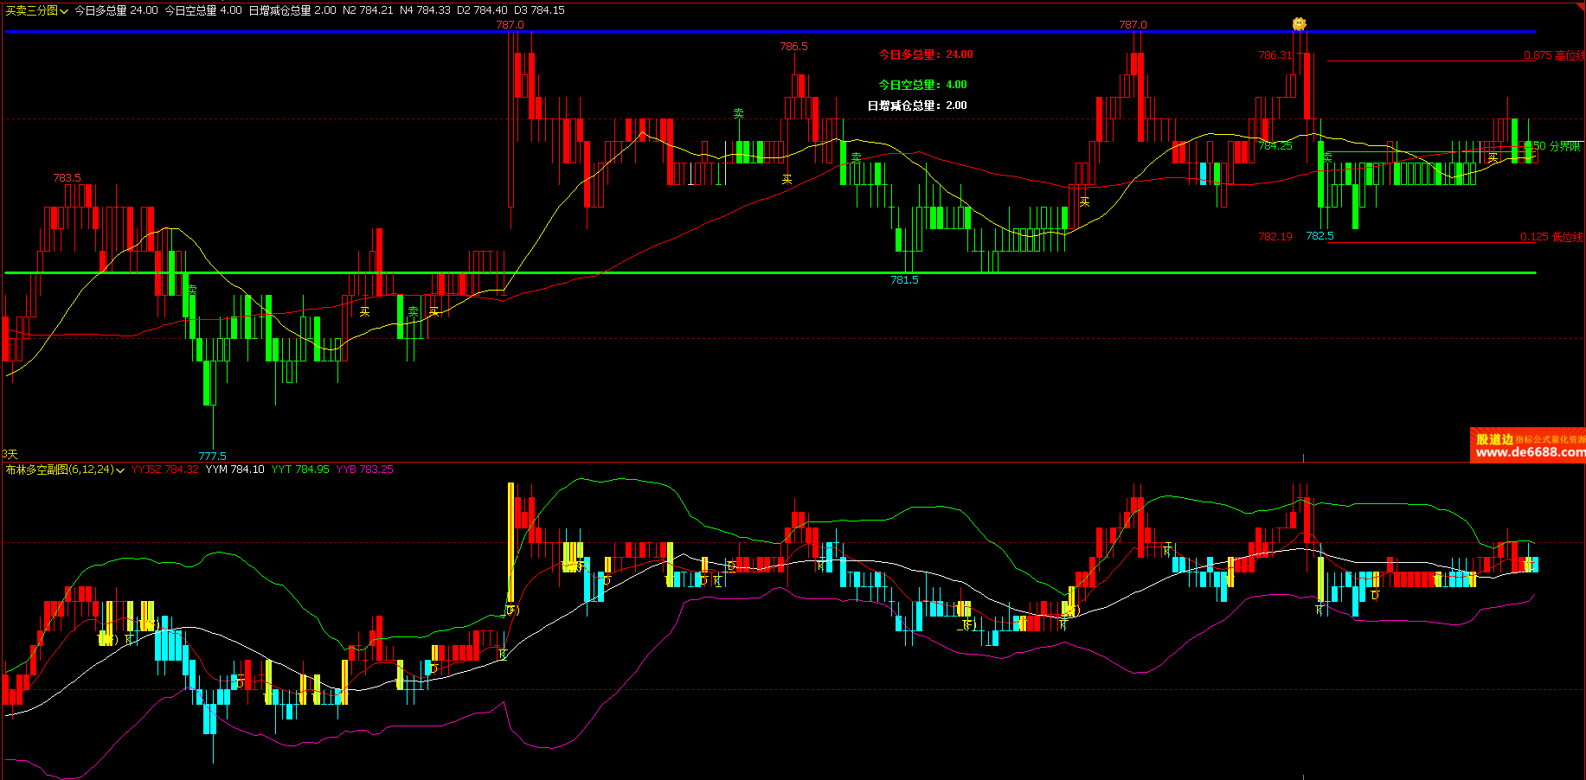Click the red 今日多总量: 24.00 chart label

pos(926,54)
